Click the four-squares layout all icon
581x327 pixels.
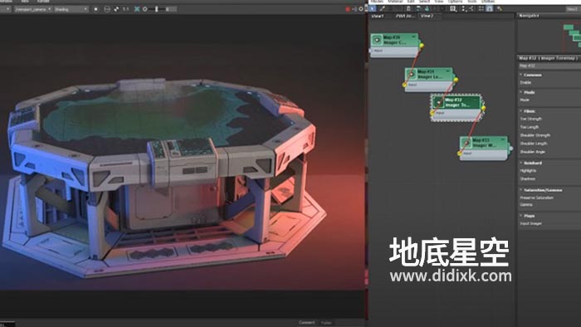[481, 8]
